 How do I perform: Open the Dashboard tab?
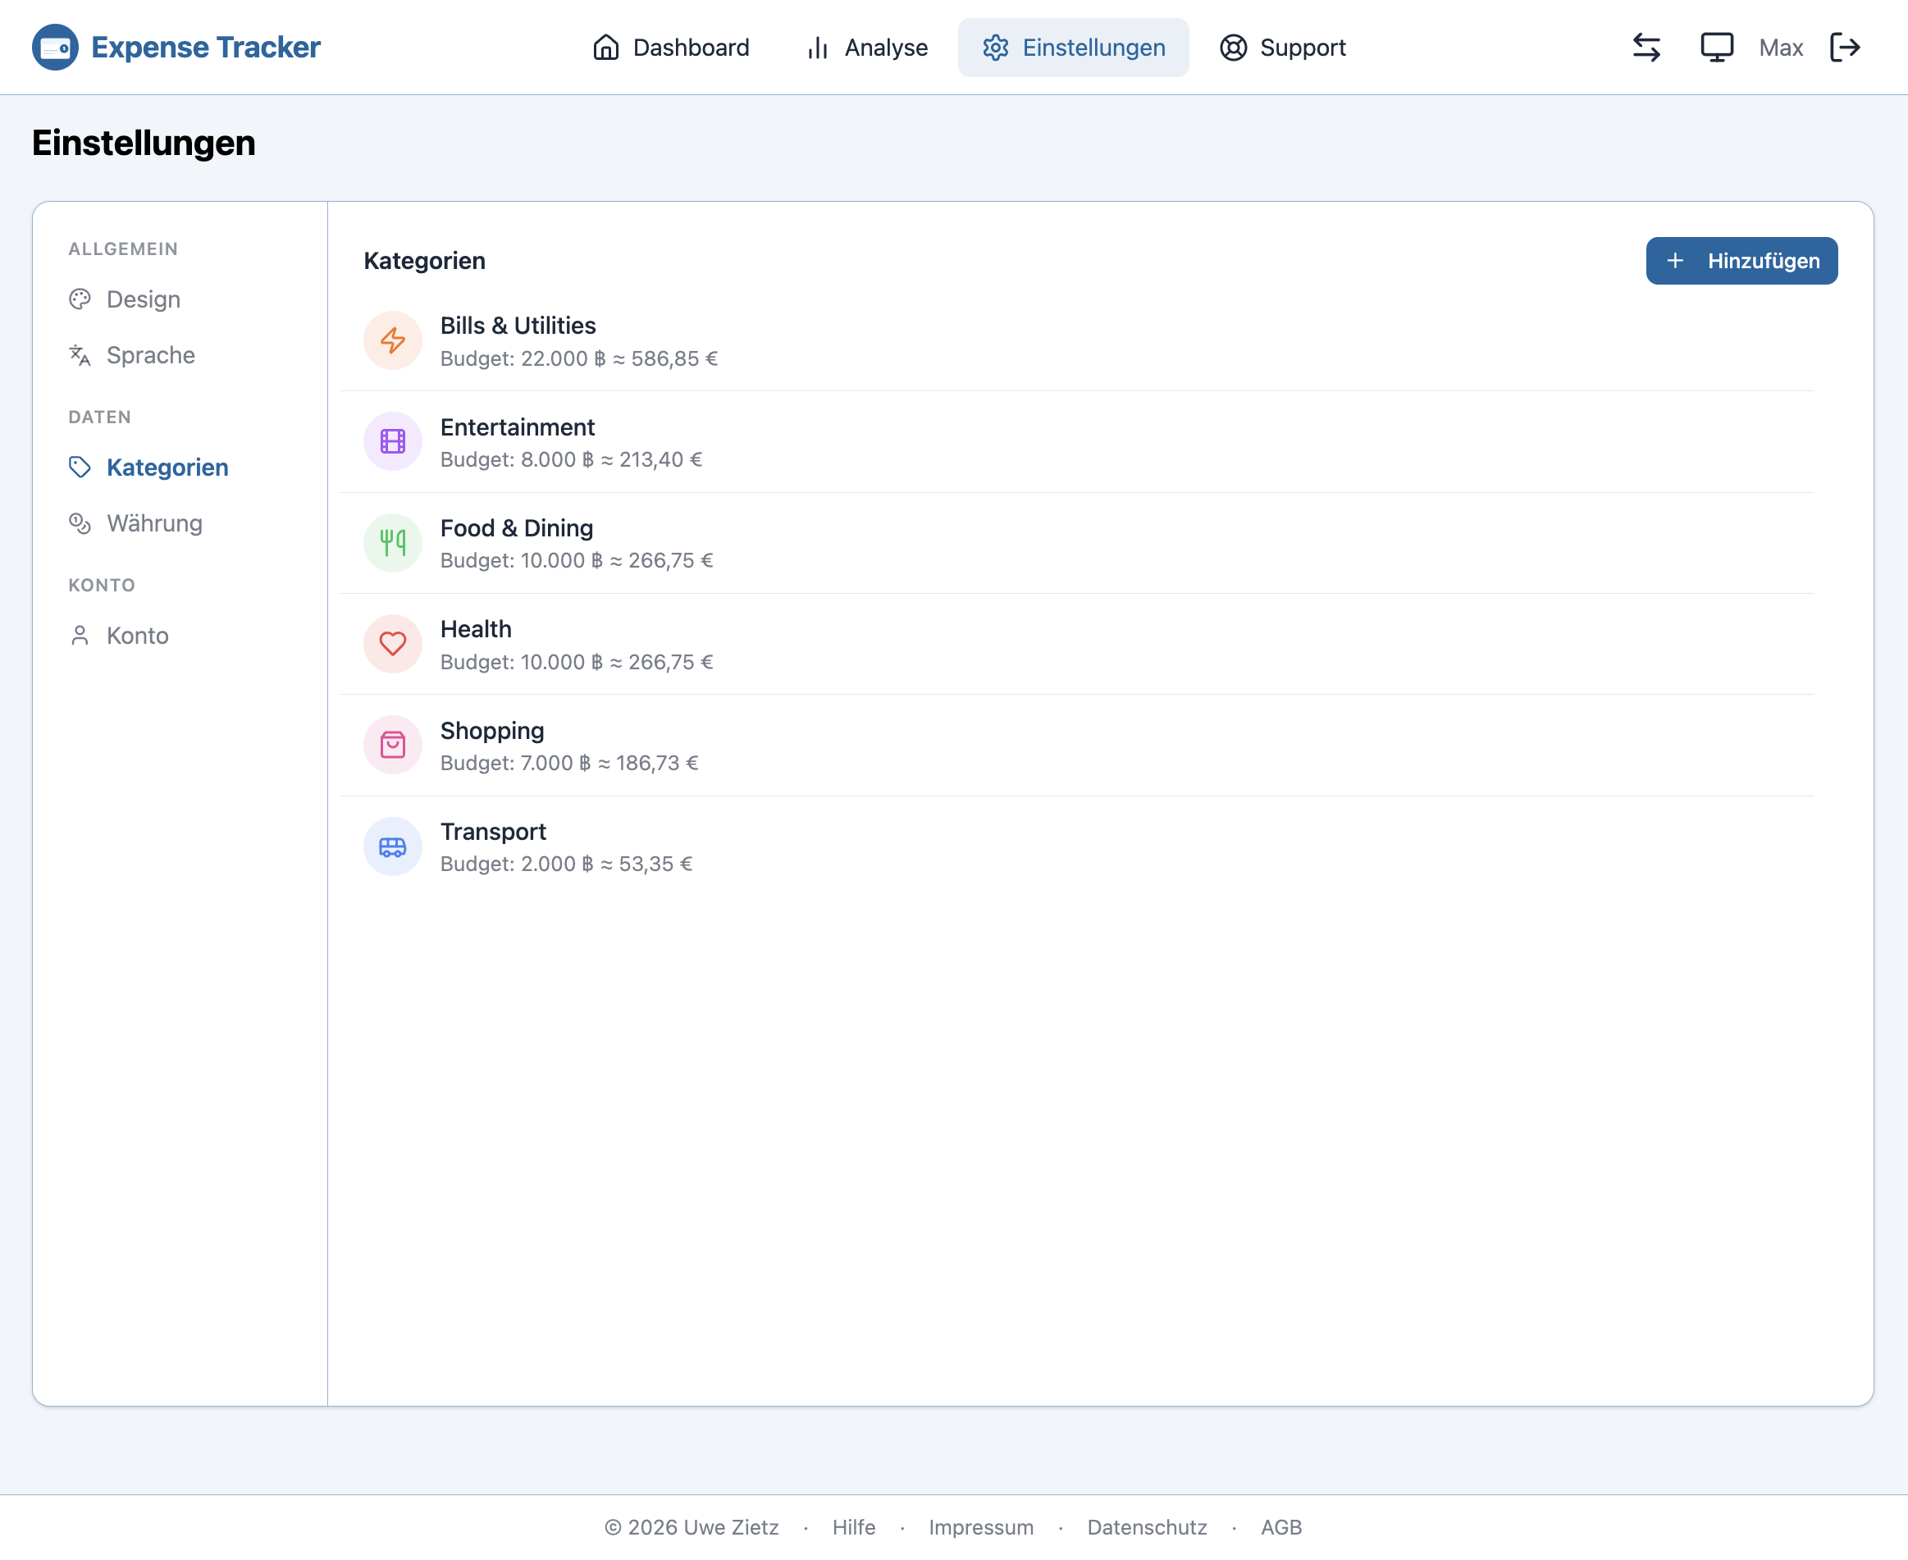pyautogui.click(x=670, y=48)
